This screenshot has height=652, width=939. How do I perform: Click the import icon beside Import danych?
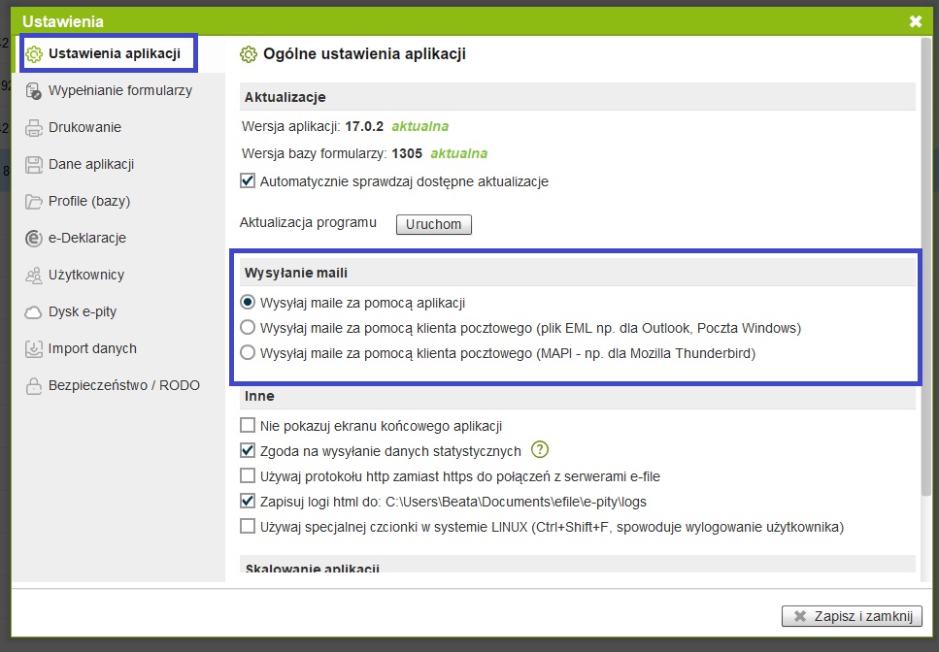coord(33,349)
